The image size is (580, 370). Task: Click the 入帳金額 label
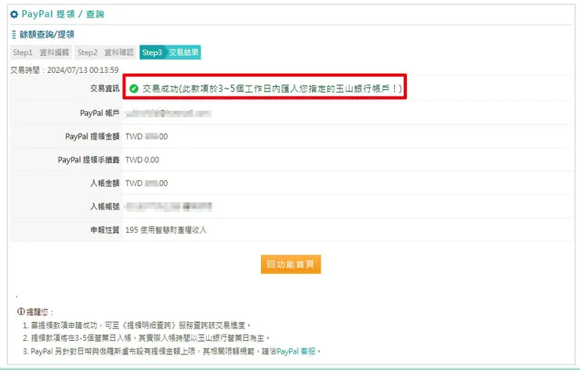click(x=105, y=183)
